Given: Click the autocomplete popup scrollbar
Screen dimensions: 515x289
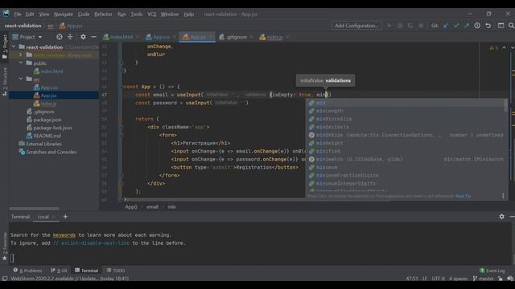Looking at the screenshot, I should click(506, 105).
